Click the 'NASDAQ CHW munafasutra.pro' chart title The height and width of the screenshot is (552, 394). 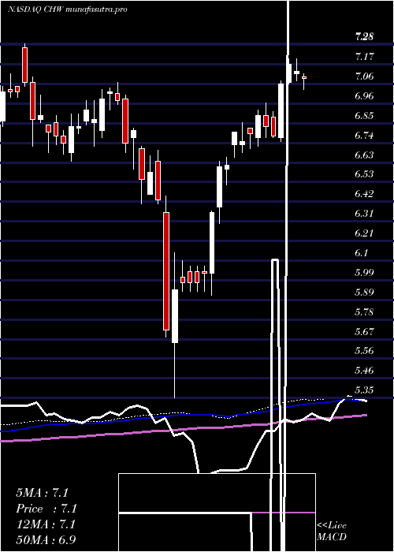(67, 9)
